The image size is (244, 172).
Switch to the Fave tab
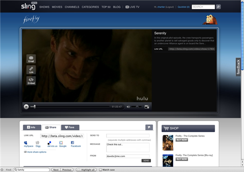pyautogui.click(x=70, y=127)
